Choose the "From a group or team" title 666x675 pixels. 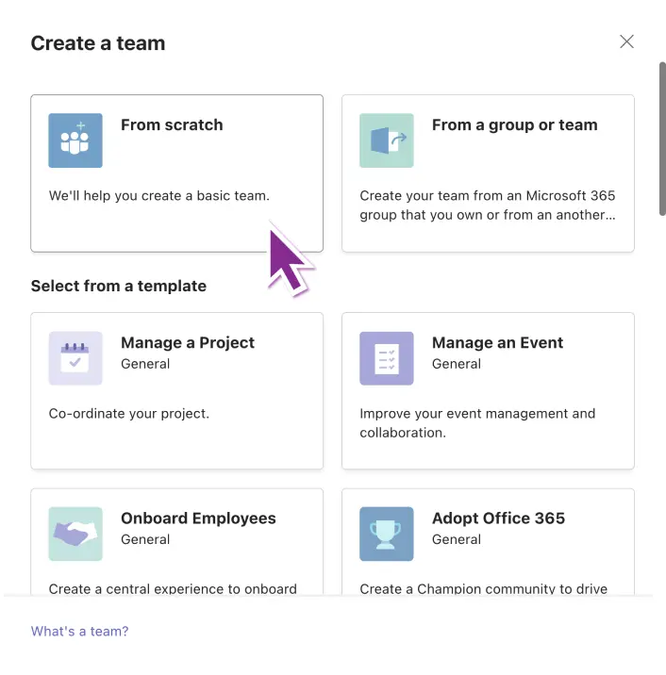[514, 124]
